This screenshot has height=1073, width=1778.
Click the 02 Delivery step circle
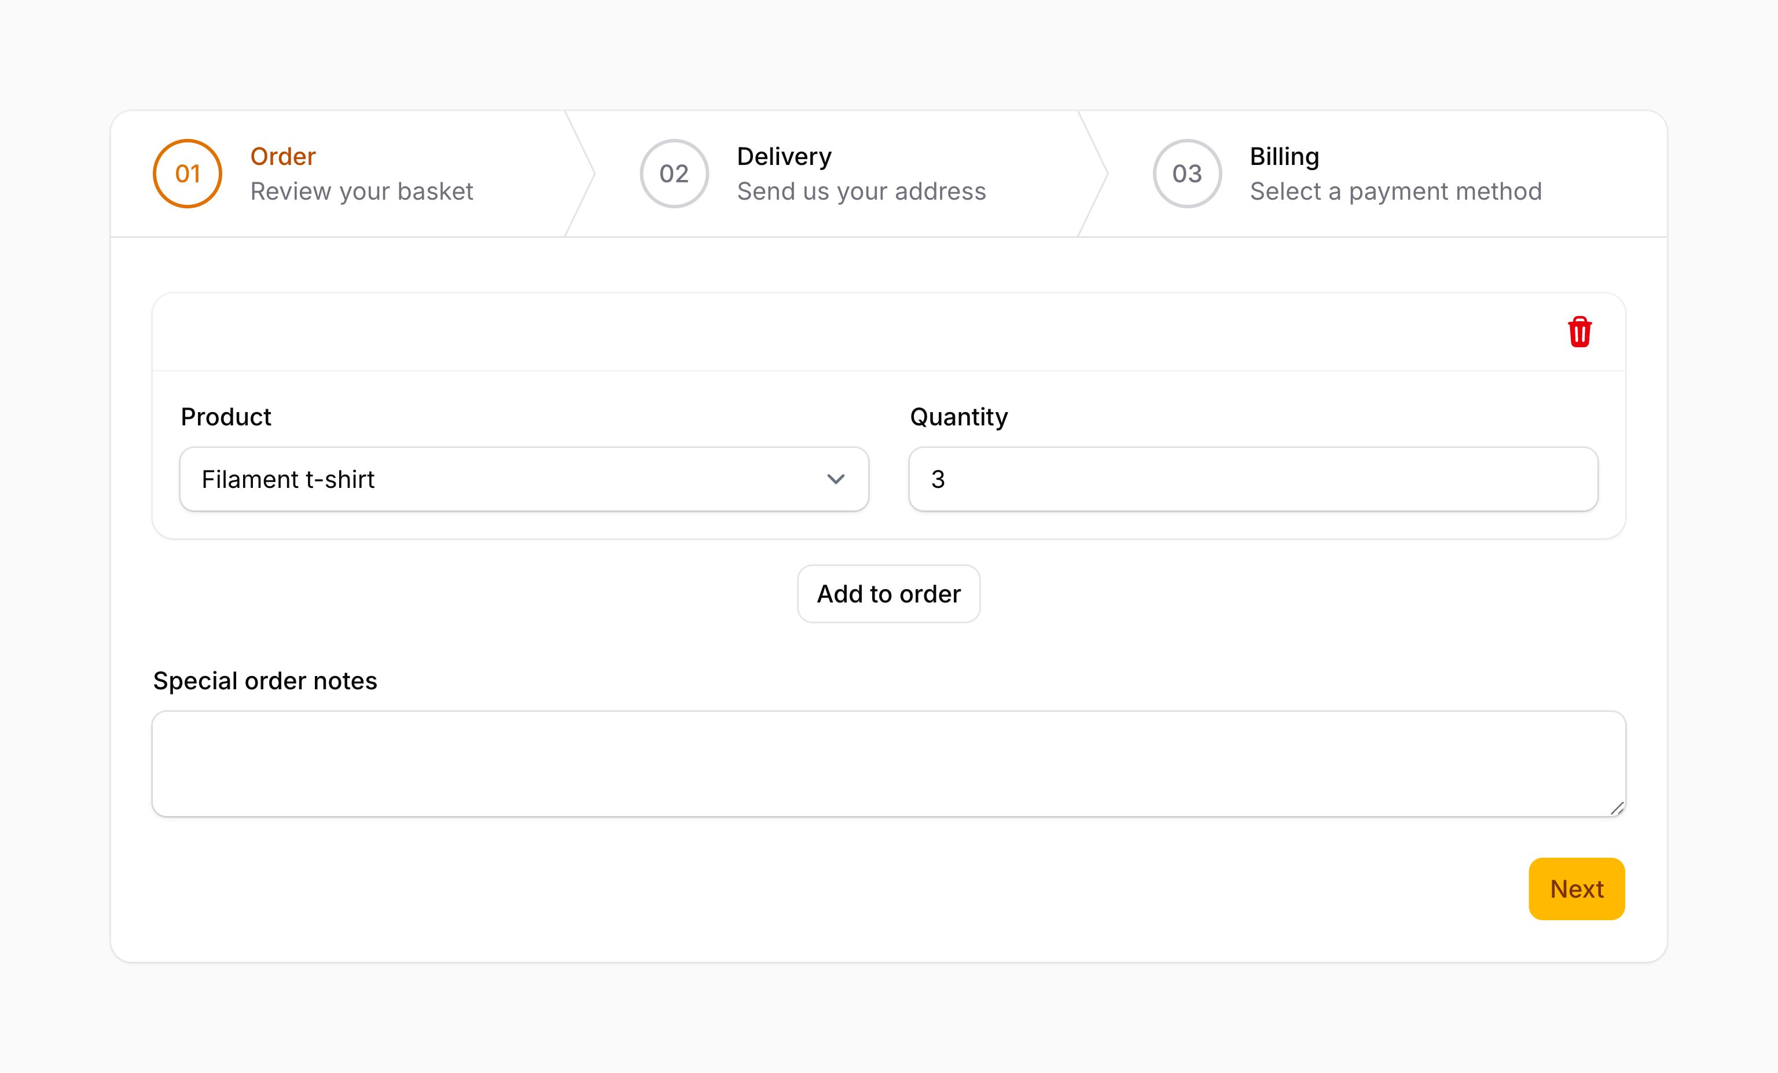pos(674,174)
